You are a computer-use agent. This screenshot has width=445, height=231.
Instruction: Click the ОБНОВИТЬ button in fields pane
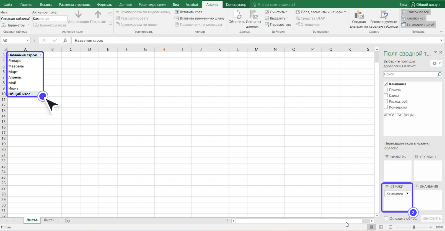(431, 218)
